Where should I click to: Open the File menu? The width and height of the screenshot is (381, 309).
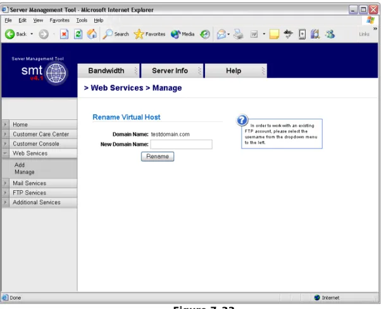(8, 20)
